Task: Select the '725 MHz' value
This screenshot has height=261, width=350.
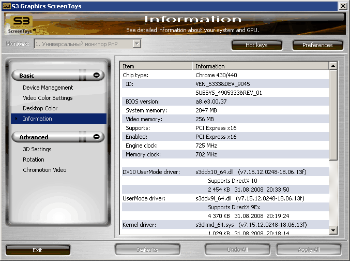Action: point(206,146)
